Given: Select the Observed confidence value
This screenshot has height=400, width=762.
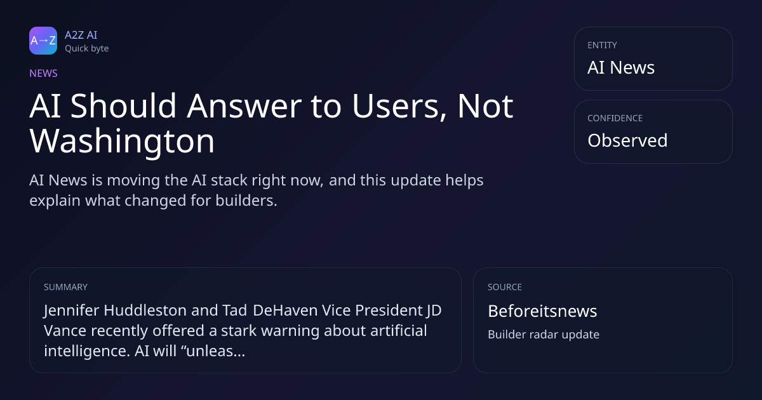Looking at the screenshot, I should click(627, 140).
